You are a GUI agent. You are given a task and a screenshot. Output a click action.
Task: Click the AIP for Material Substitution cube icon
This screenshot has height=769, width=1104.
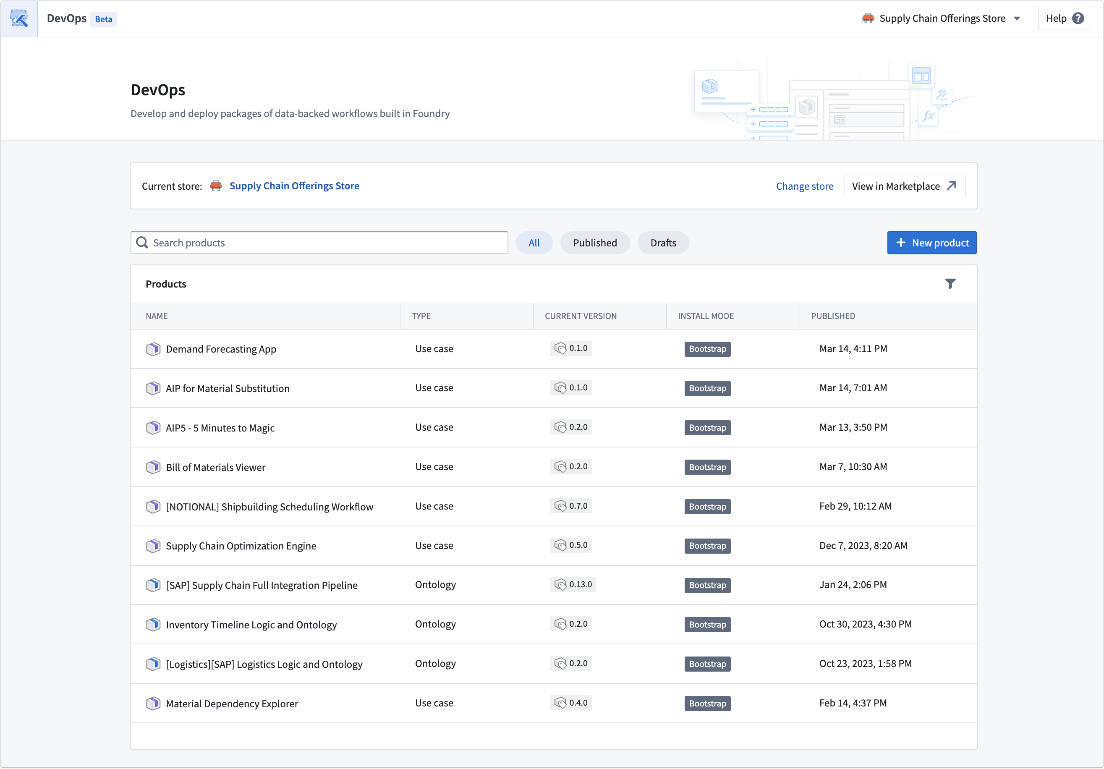(x=153, y=389)
